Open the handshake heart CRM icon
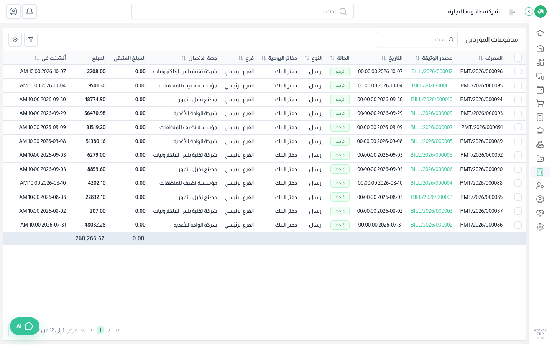 [540, 213]
